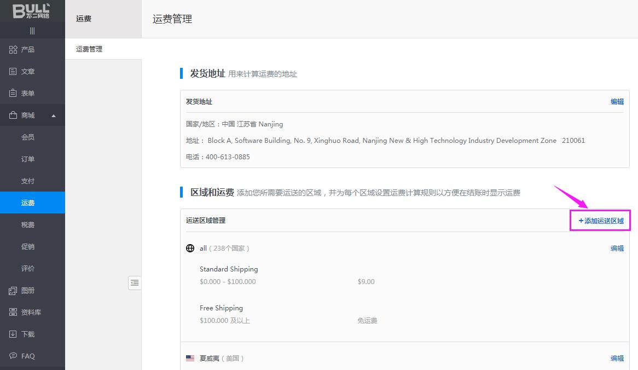Screen dimensions: 638x370
Task: Click the 下载 download icon
Action: 13,334
